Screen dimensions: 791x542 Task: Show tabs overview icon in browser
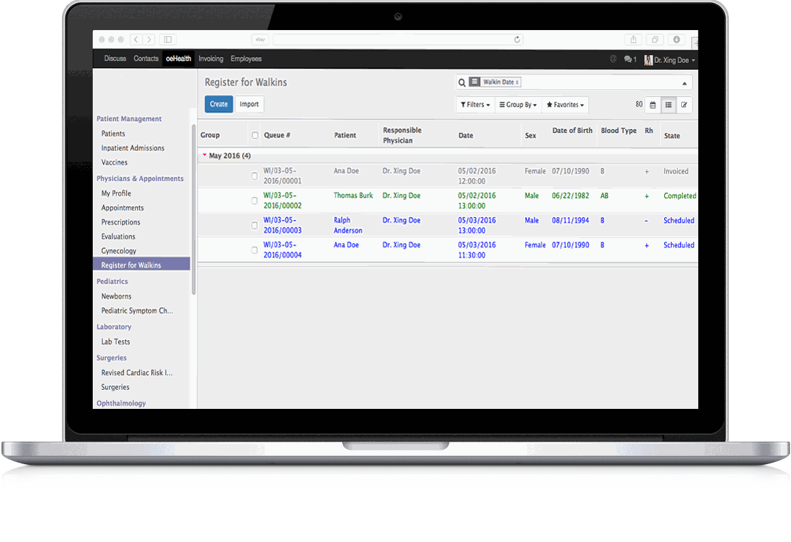tap(655, 40)
